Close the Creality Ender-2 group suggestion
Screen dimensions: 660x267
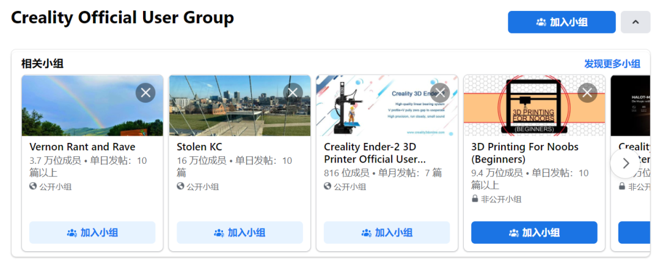tap(440, 93)
